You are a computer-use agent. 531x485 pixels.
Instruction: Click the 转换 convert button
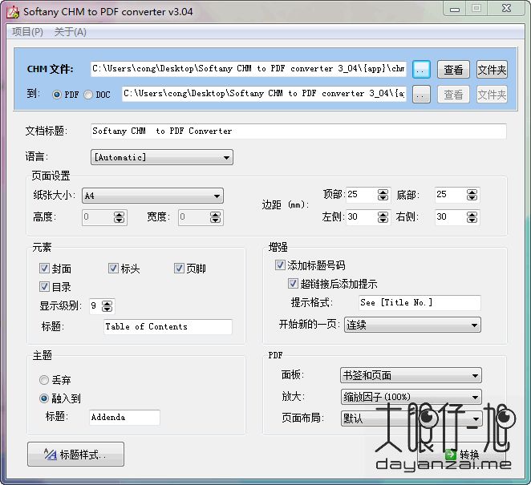tap(463, 455)
